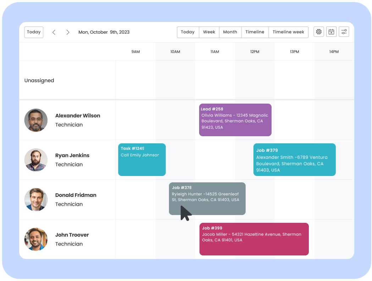
Task: Select the Today view tab
Action: (x=188, y=32)
